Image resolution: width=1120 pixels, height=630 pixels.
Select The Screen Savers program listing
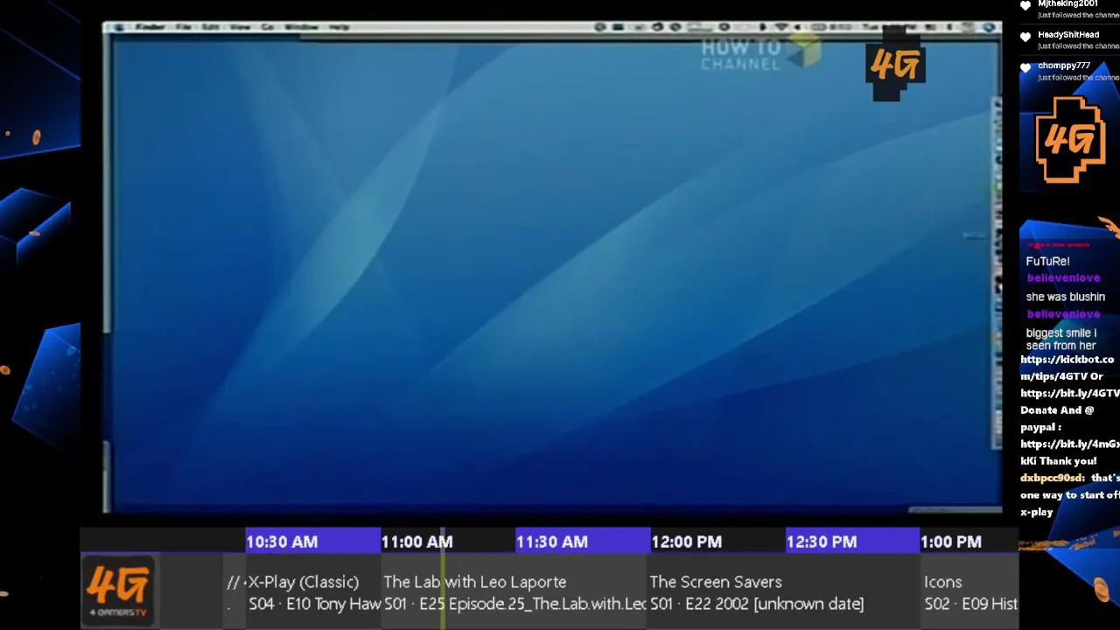pos(784,592)
